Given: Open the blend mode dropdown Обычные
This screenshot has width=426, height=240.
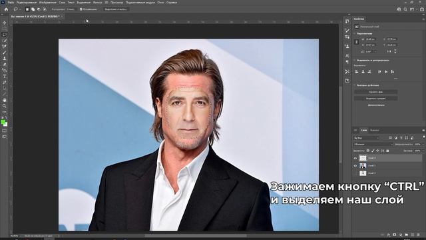Looking at the screenshot, I should (373, 145).
